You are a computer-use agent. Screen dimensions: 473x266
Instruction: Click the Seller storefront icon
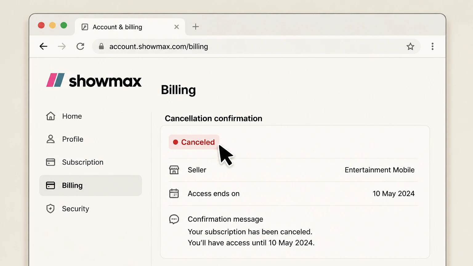[x=174, y=170]
